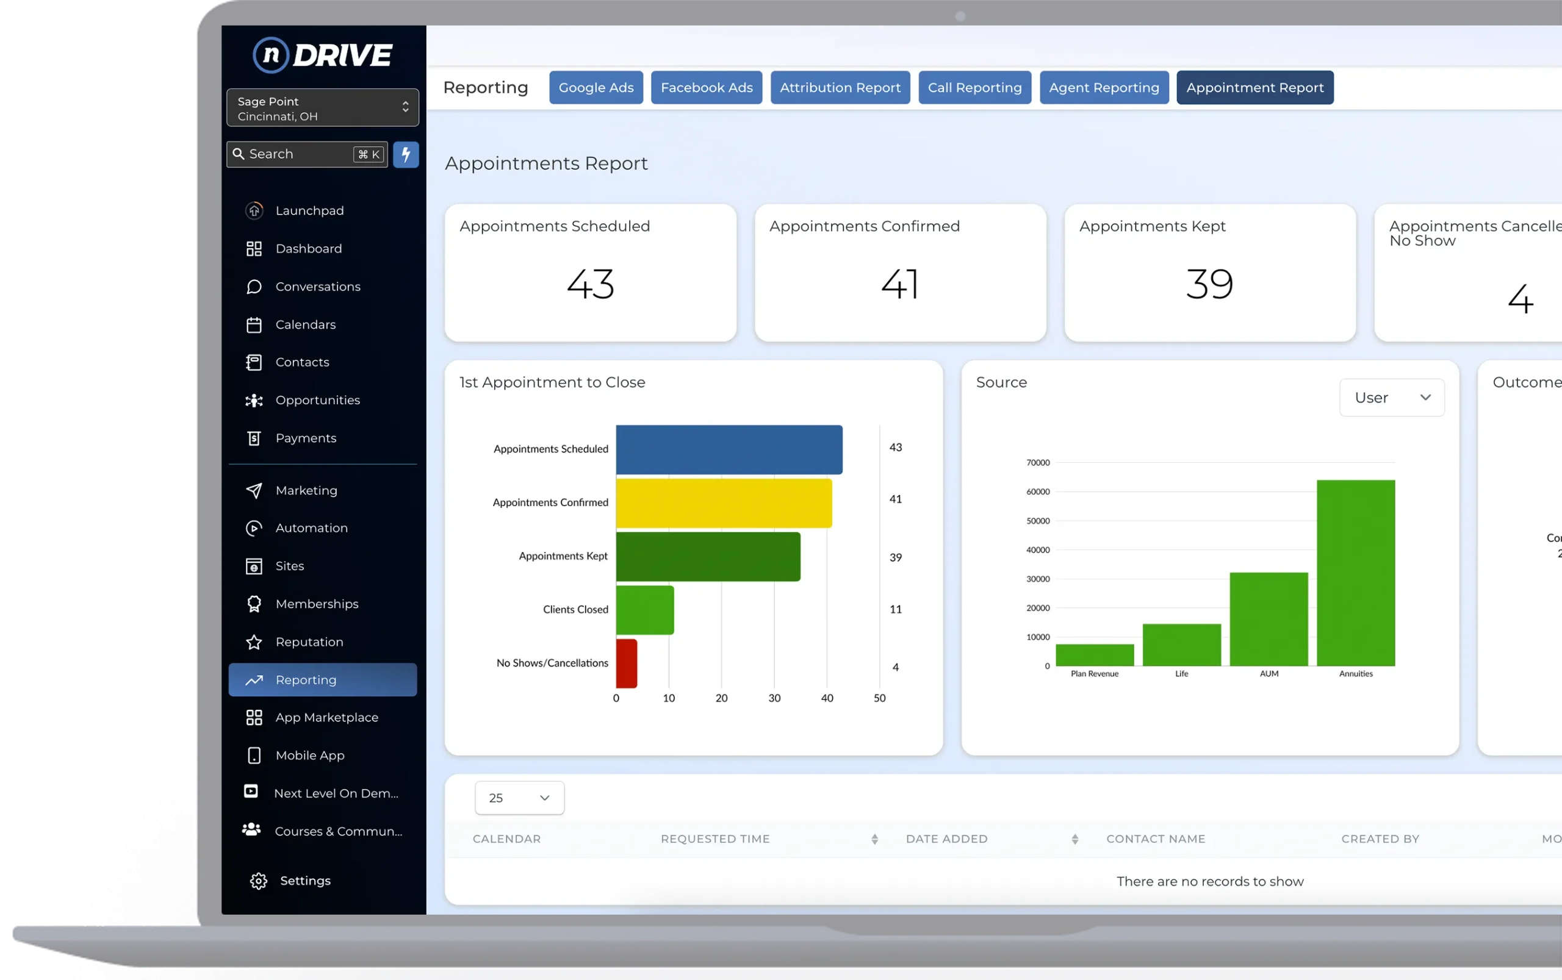This screenshot has height=980, width=1562.
Task: Click the Mobile App phone icon
Action: [254, 756]
